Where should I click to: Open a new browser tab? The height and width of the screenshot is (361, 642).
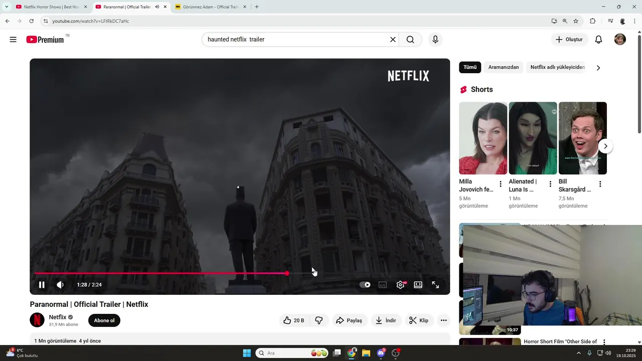point(257,7)
